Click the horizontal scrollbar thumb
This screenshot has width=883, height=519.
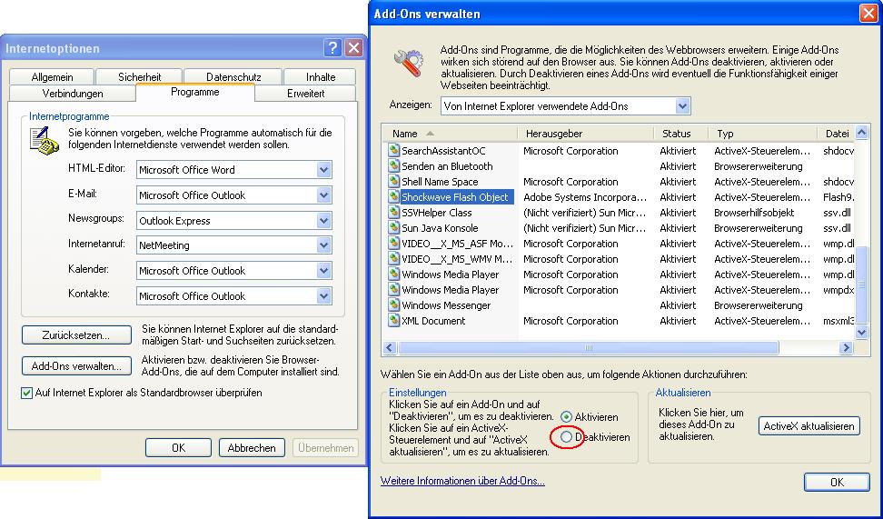[x=589, y=348]
